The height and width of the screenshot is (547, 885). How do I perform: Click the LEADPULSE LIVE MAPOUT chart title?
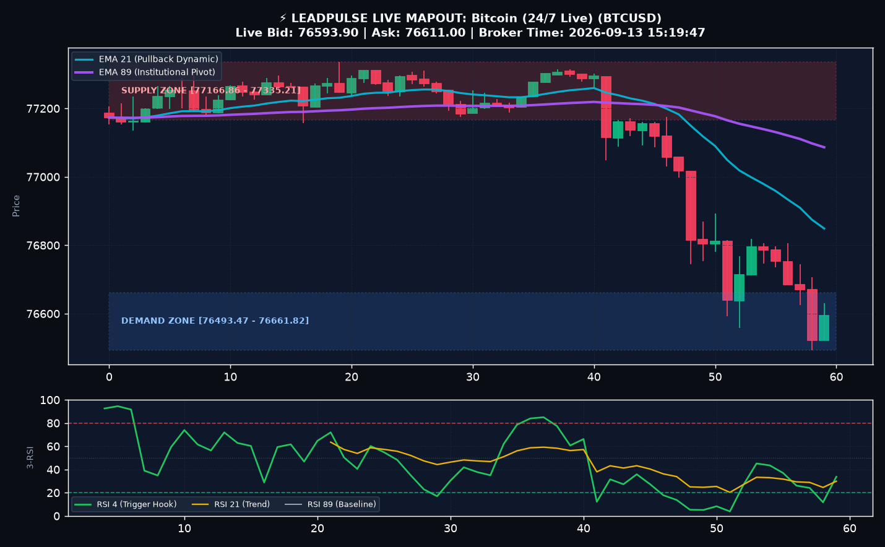(x=470, y=19)
